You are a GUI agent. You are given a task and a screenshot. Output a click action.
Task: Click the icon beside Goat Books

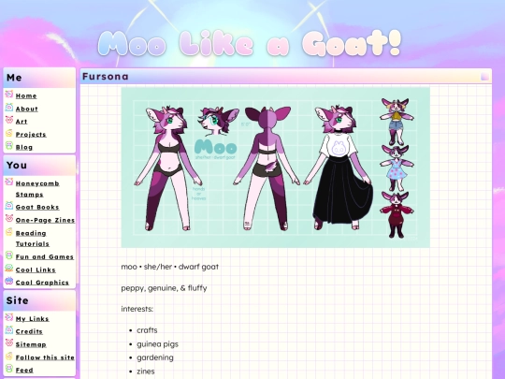[9, 206]
